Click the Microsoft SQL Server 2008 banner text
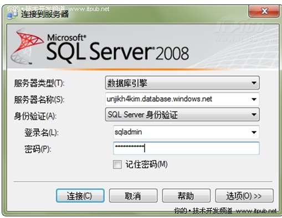The height and width of the screenshot is (218, 282). click(117, 48)
